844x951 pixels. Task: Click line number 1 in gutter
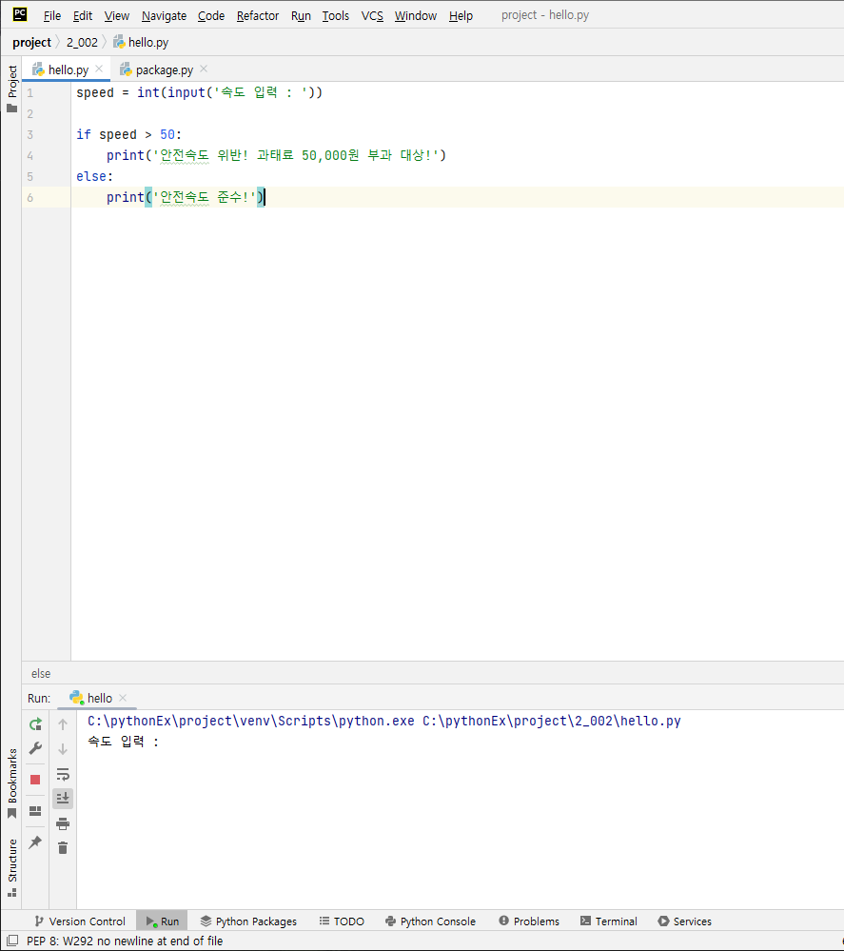click(x=29, y=92)
